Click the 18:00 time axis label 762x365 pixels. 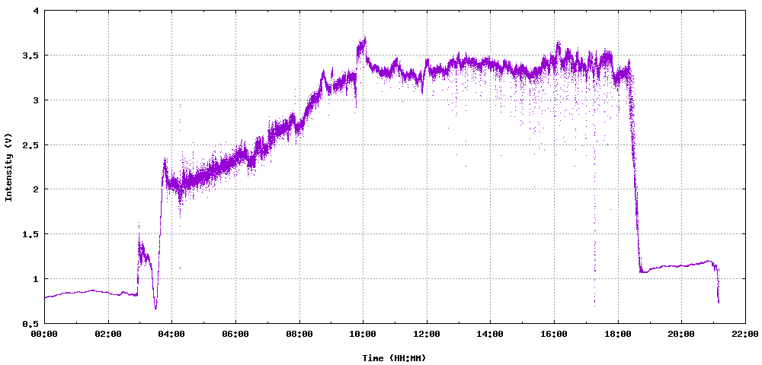[618, 335]
